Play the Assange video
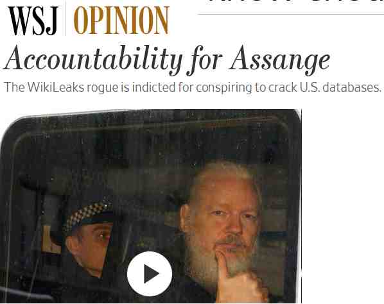Image resolution: width=384 pixels, height=304 pixels. coord(150,274)
